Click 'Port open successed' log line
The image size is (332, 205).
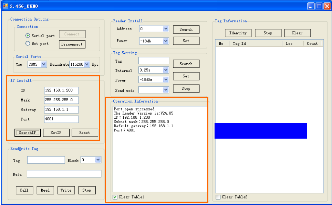pos(134,109)
